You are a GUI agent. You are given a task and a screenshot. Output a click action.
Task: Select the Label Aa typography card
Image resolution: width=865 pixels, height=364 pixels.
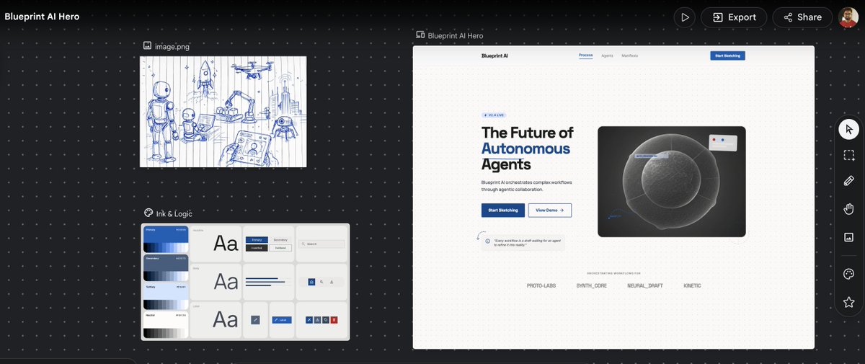216,319
